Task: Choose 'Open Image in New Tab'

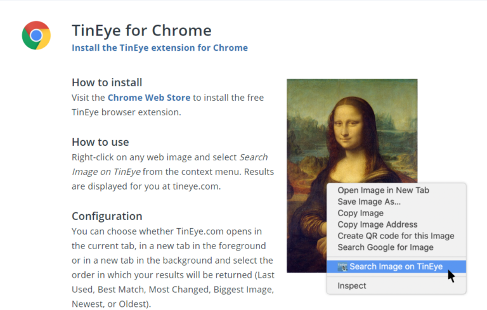Action: (384, 190)
